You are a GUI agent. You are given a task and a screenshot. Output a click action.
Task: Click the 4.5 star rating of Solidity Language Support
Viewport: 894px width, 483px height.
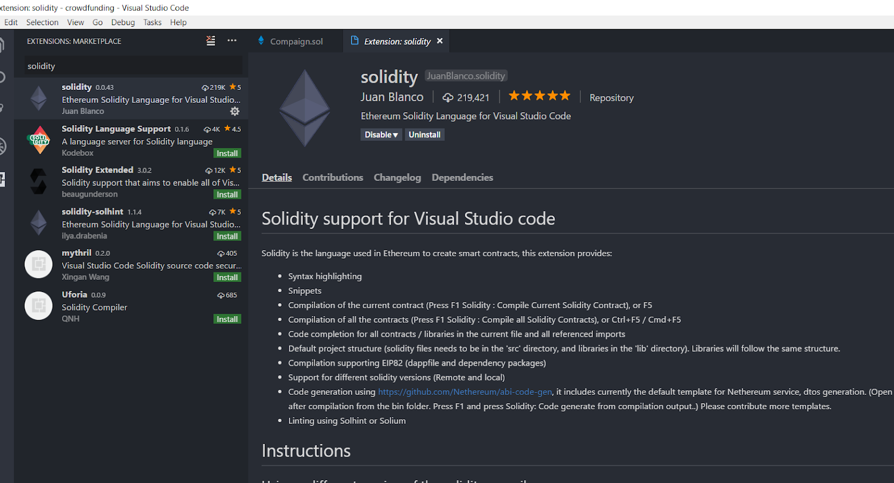point(232,129)
